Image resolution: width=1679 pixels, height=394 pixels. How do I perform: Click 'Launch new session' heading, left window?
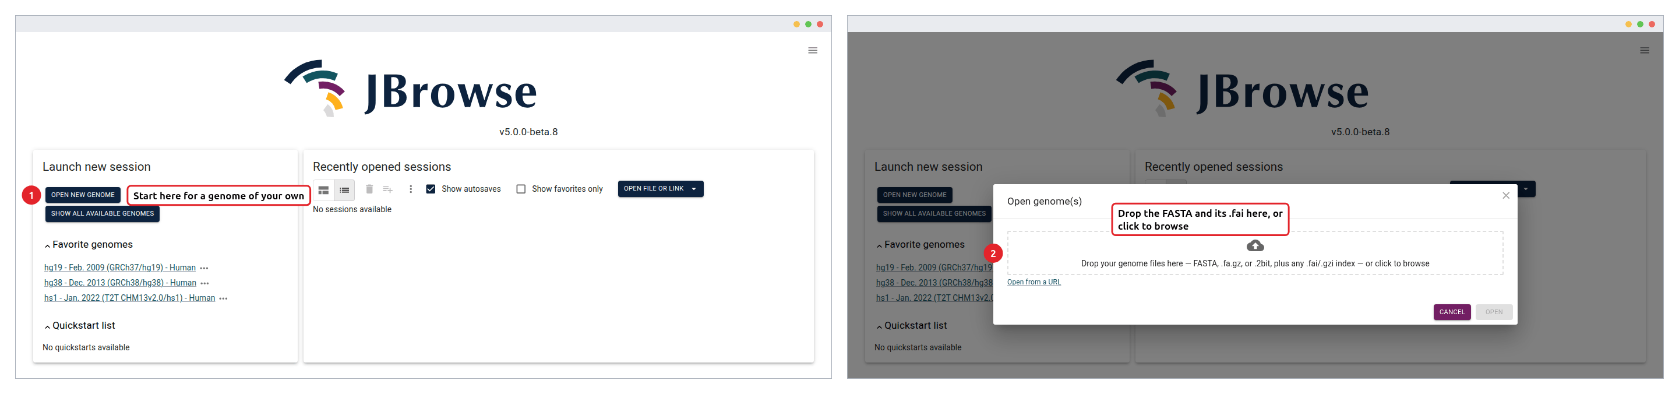pos(97,167)
